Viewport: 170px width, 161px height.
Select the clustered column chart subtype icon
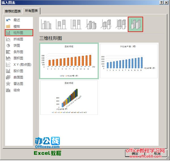point(46,24)
